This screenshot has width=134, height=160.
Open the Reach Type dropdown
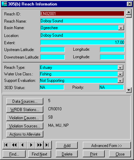pos(120,67)
